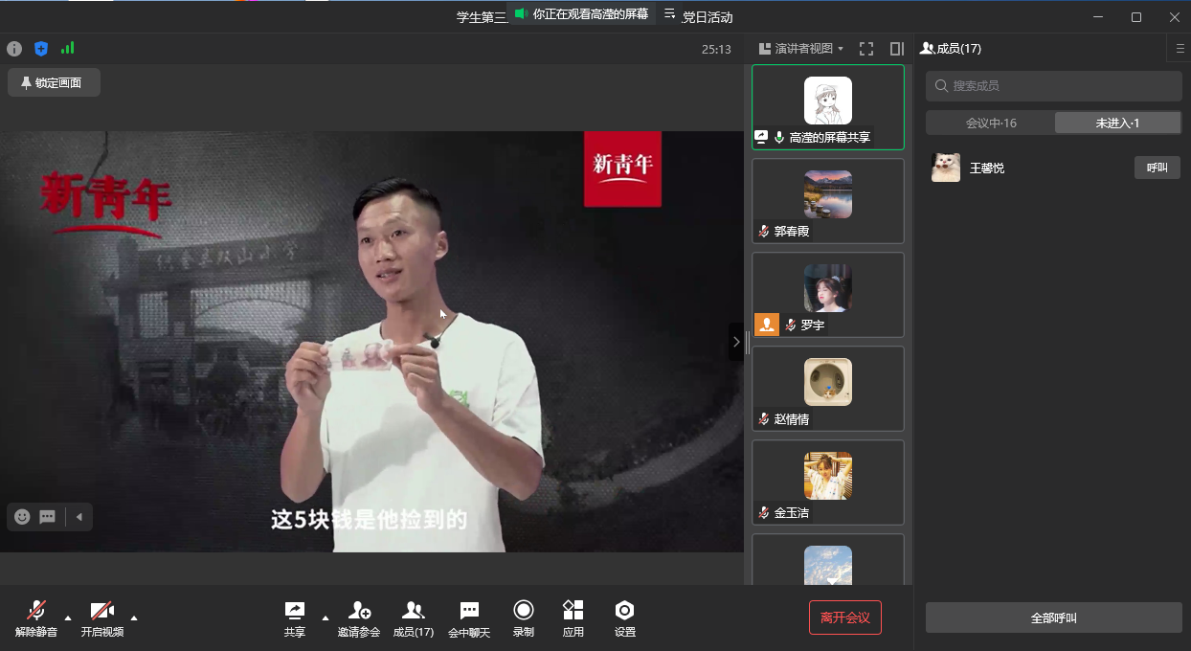Screen dimensions: 1191x651
Task: Enter fullscreen mode with the fullscreen icon
Action: [x=866, y=49]
